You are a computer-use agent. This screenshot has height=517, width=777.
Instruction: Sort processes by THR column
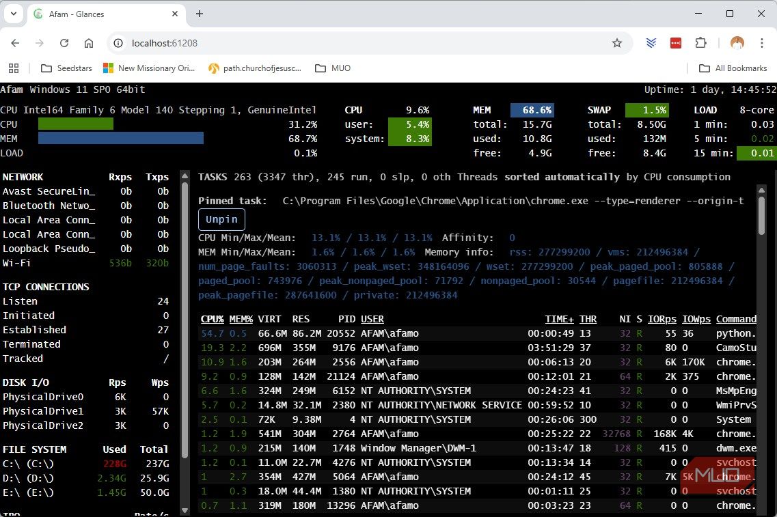point(588,320)
